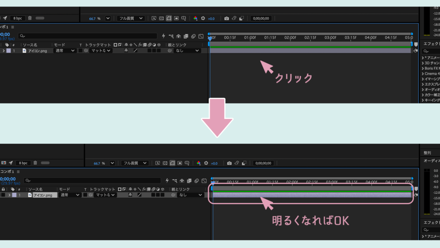The height and width of the screenshot is (248, 440).
Task: Click effects search field in upper screenshot
Action: click(431, 51)
